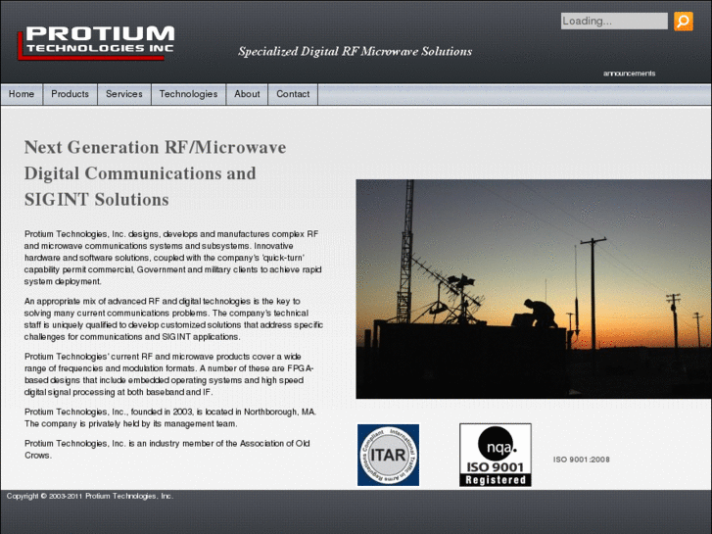The image size is (712, 534).
Task: Click the NQA ISO 9001 Registered badge
Action: click(496, 455)
